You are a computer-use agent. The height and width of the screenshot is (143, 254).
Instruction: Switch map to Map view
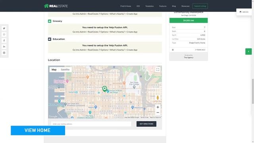pos(54,70)
